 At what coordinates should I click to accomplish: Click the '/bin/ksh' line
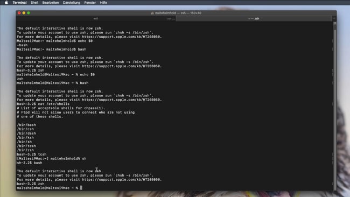click(x=25, y=138)
